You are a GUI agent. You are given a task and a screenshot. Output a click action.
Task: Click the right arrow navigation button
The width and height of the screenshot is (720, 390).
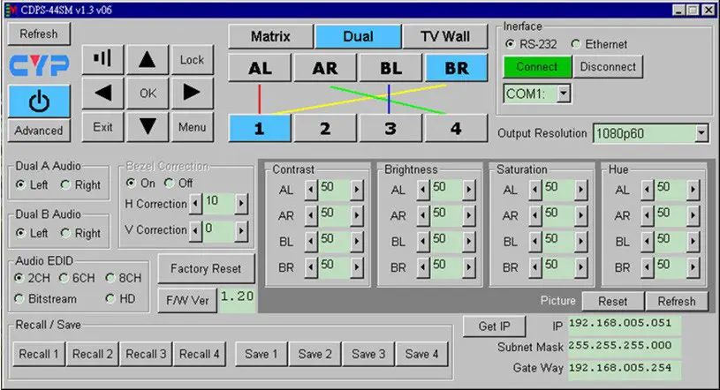[192, 93]
